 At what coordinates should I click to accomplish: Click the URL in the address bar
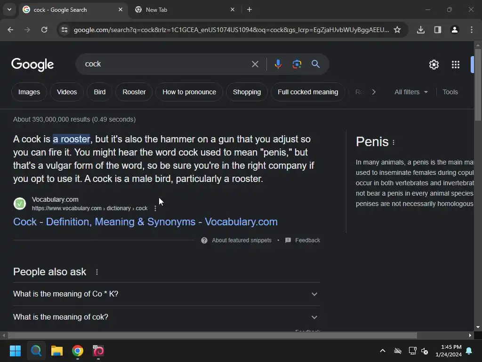point(231,30)
